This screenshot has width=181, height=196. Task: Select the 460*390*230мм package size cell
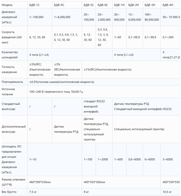pyautogui.click(x=55, y=182)
